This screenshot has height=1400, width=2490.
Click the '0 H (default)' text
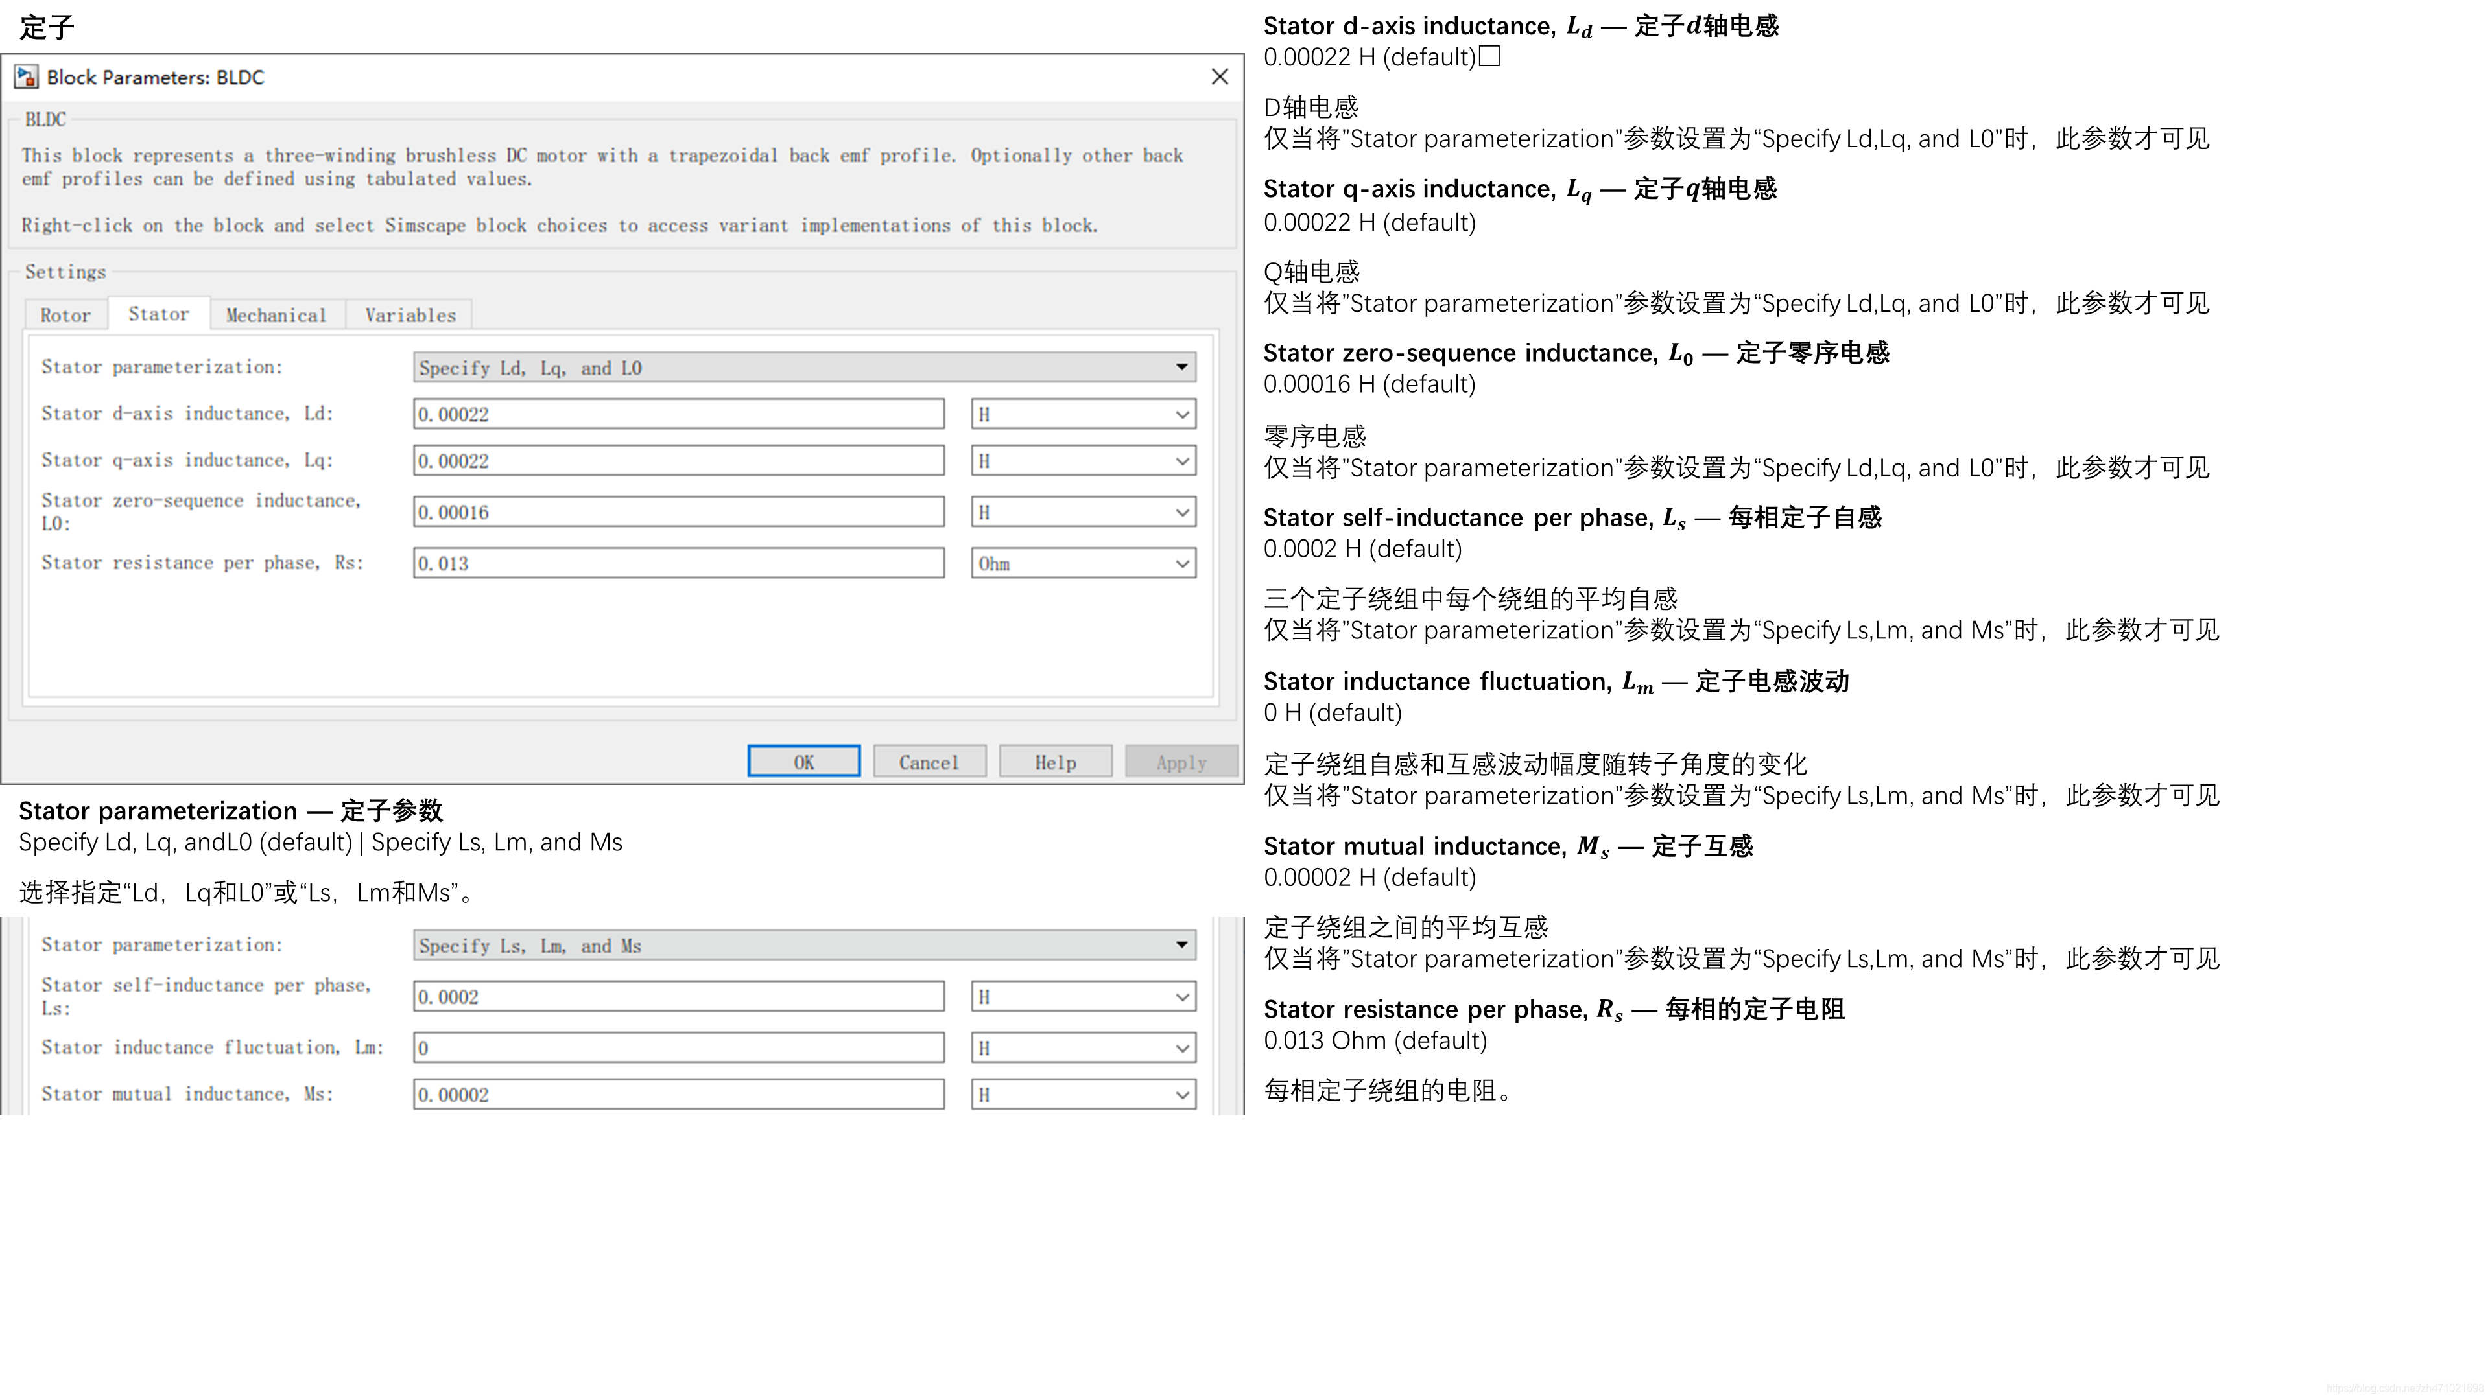[x=1333, y=713]
